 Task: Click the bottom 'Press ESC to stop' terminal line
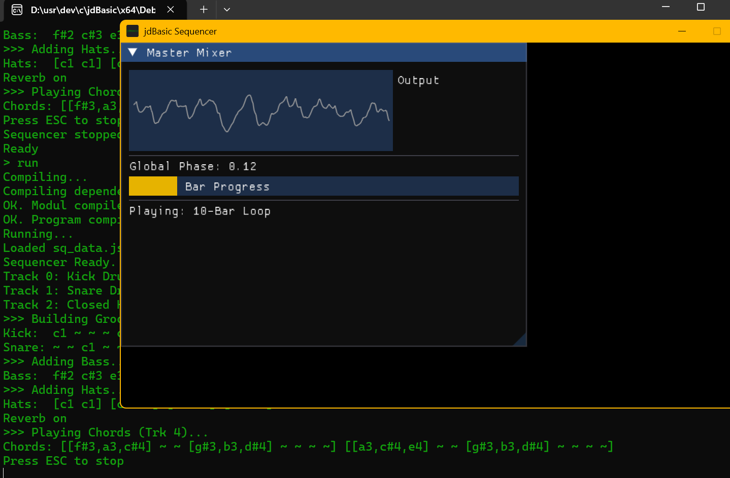(x=63, y=461)
